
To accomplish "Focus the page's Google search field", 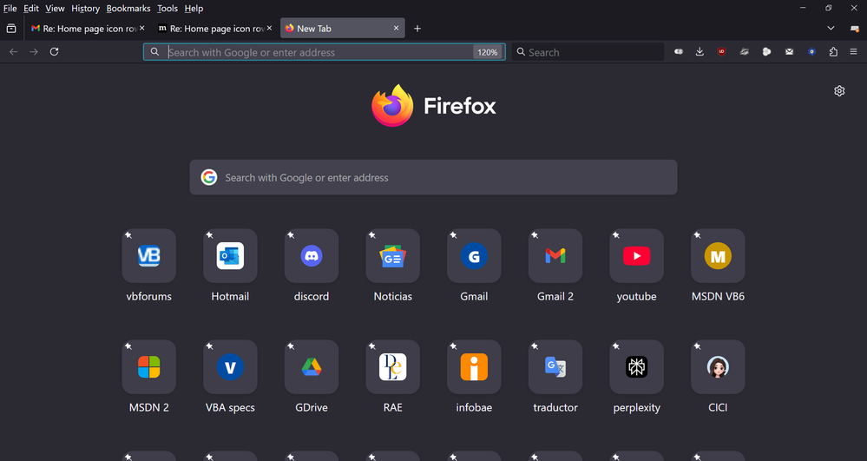I will click(x=434, y=177).
